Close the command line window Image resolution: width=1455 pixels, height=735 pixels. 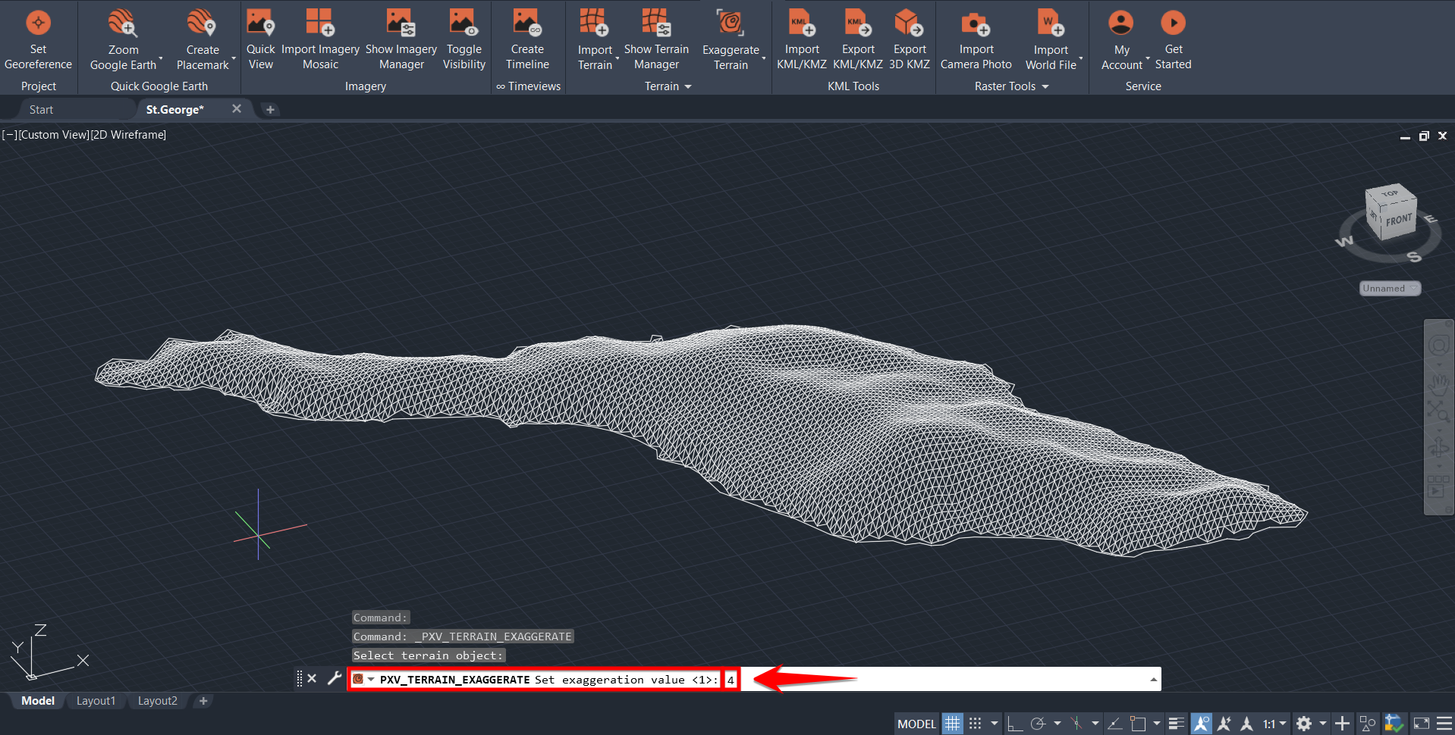pyautogui.click(x=312, y=679)
